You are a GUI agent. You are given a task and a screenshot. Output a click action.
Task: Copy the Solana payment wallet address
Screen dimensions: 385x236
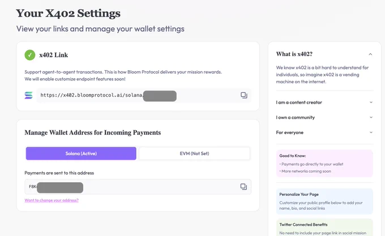coord(243,187)
